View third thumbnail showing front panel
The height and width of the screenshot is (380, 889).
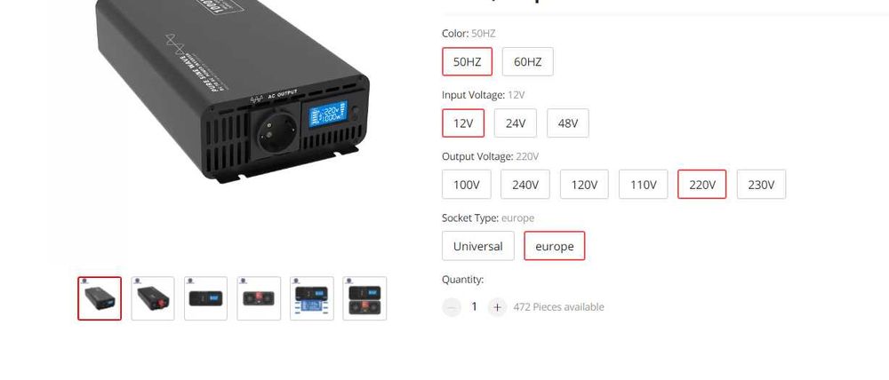coord(206,298)
